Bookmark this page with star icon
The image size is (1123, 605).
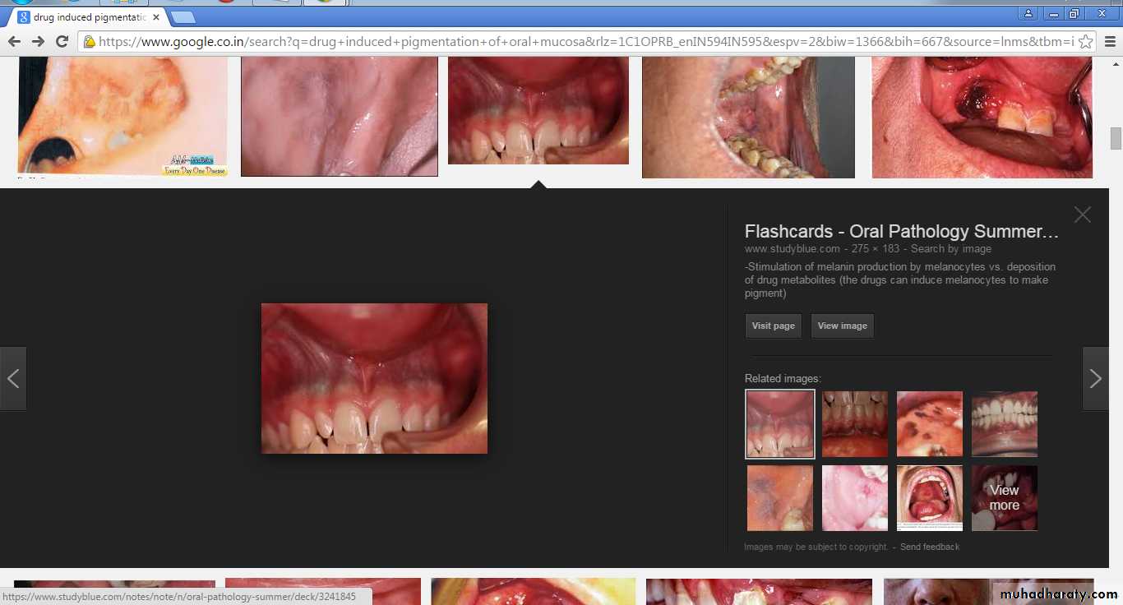coord(1085,41)
